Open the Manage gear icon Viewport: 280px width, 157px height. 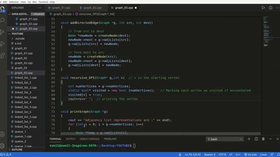[2, 146]
